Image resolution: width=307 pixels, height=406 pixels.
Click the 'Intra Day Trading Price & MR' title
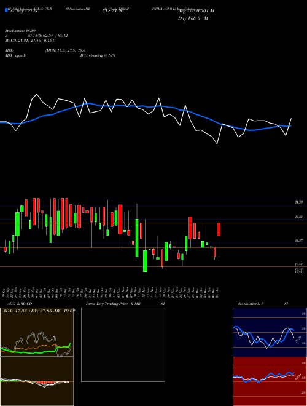coord(113,304)
